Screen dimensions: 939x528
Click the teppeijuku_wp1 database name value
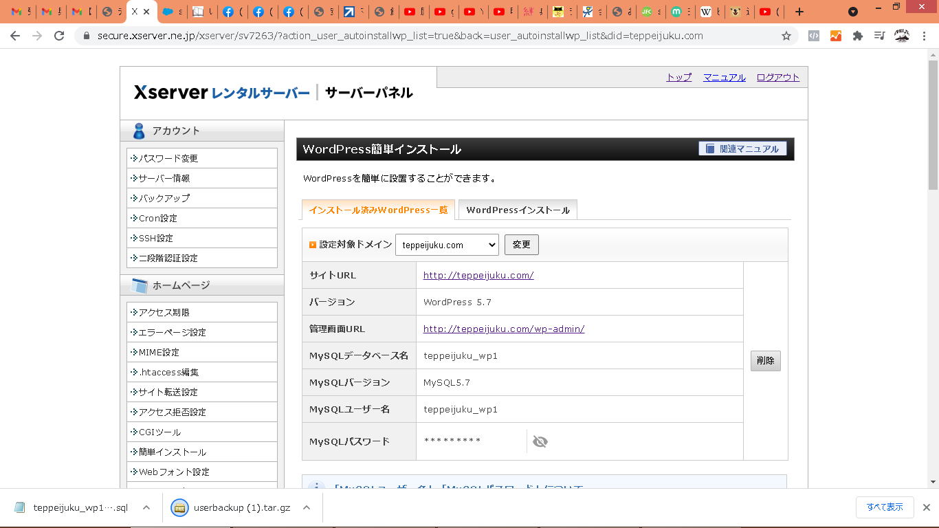point(461,355)
